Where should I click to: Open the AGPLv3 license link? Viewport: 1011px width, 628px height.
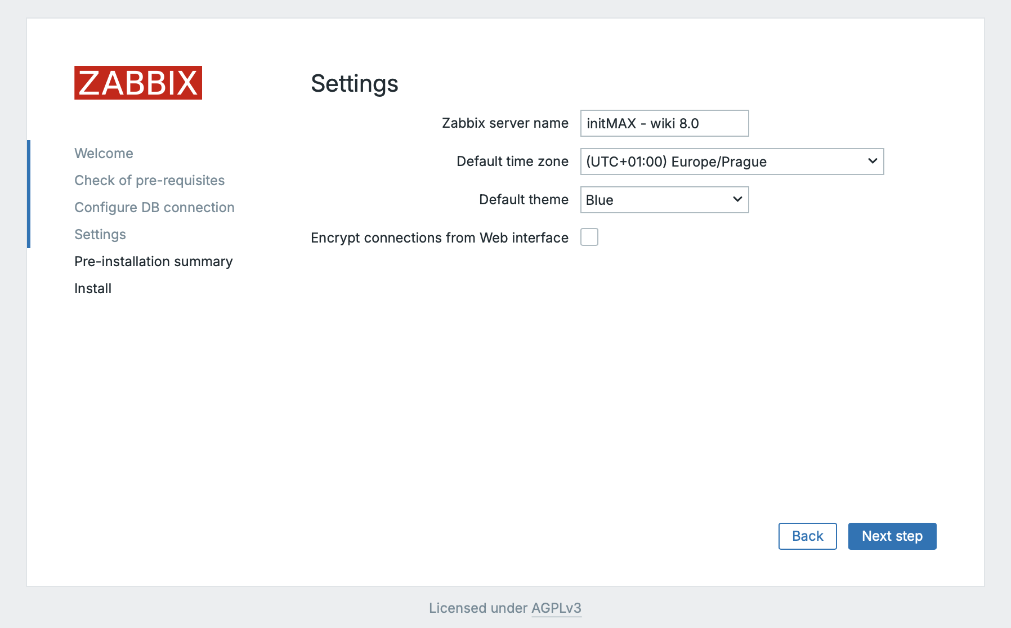click(x=556, y=608)
